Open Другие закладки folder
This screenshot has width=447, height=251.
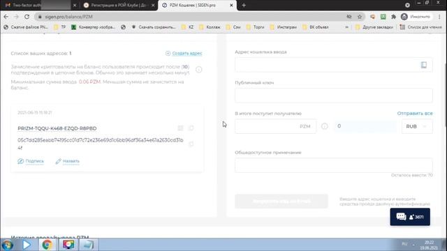tap(374, 27)
